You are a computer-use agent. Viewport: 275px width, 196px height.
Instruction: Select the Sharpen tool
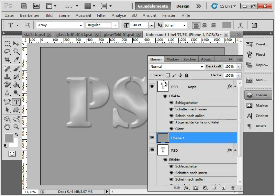pos(7,92)
